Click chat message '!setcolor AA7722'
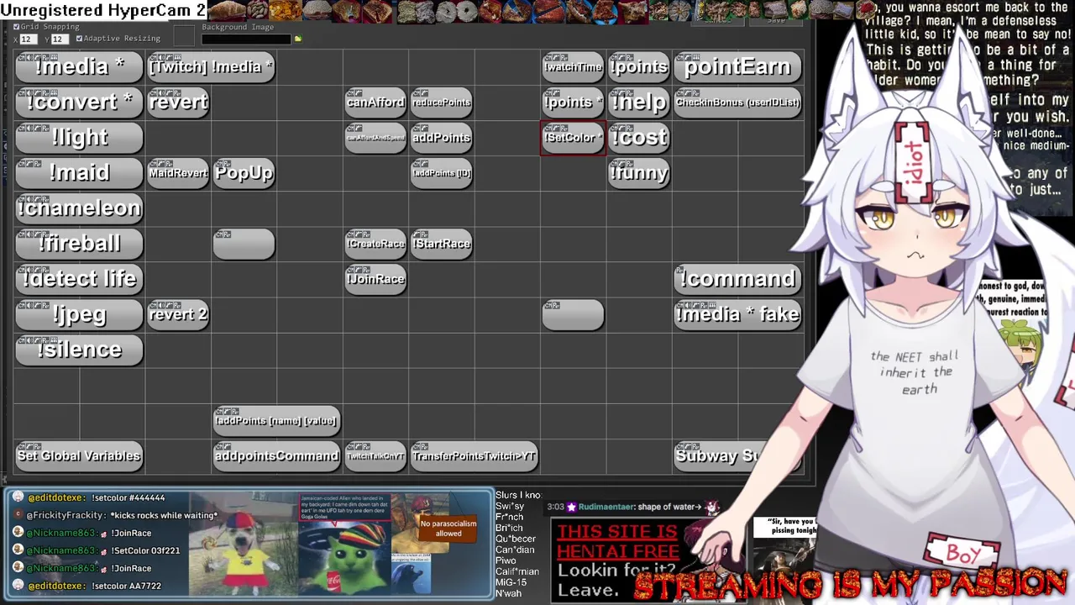The image size is (1075, 605). click(126, 586)
